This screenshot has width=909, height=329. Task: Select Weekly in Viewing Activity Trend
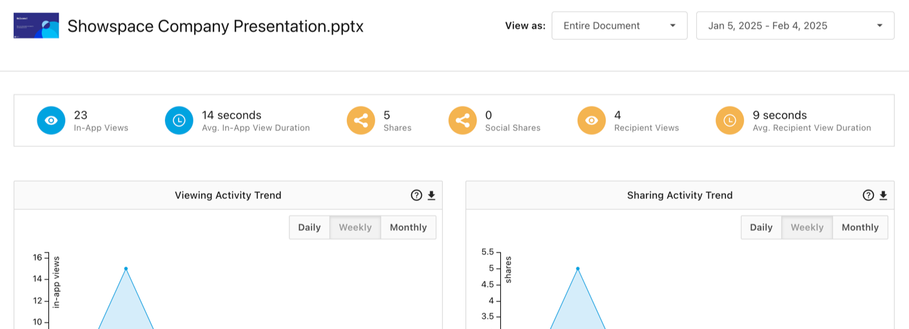[355, 227]
